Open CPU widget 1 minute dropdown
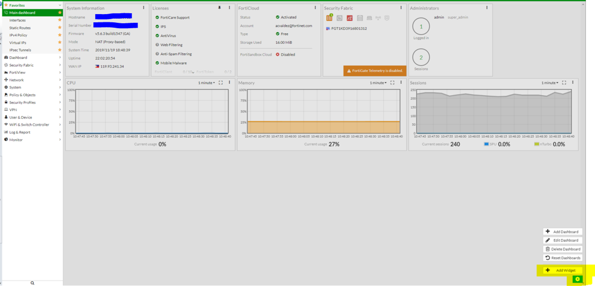Viewport: 595px width, 286px height. point(206,83)
